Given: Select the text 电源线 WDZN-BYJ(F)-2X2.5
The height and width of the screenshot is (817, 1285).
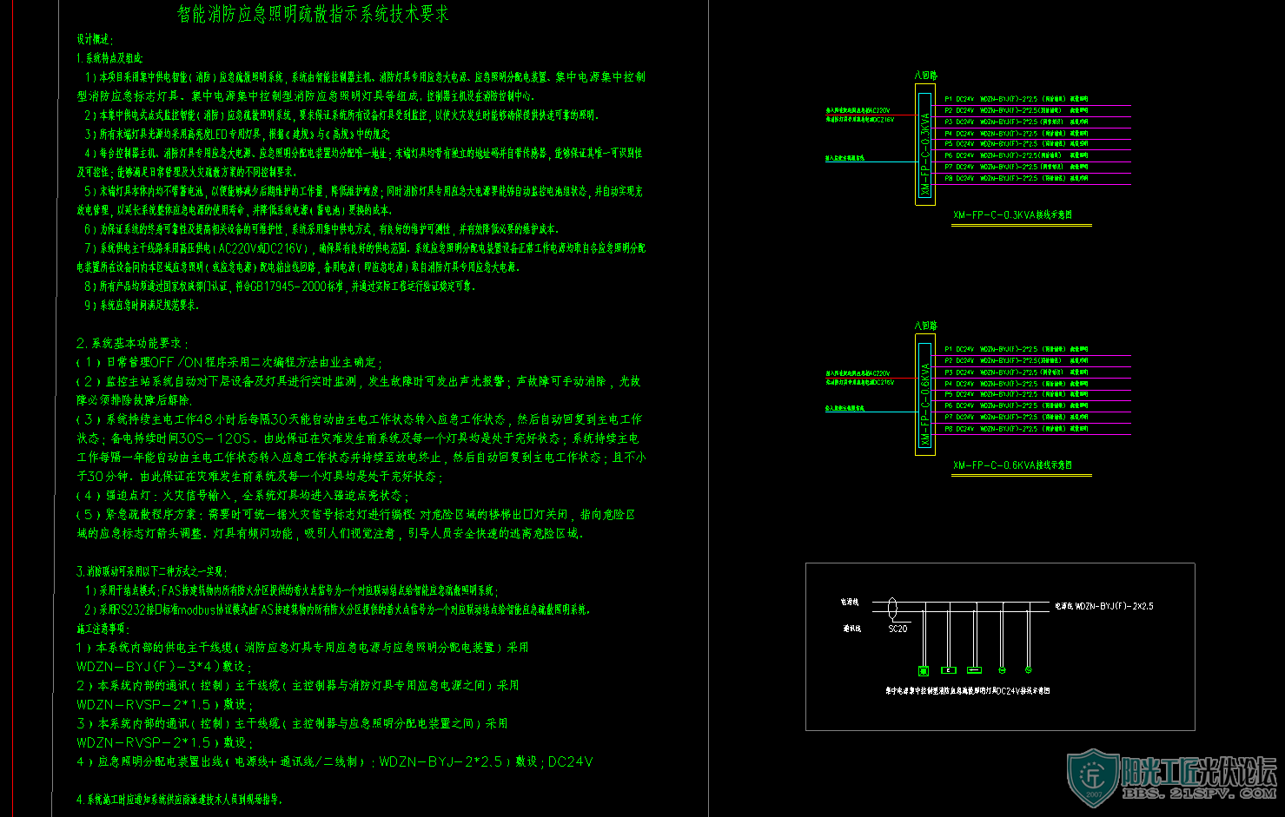Looking at the screenshot, I should pos(1104,606).
